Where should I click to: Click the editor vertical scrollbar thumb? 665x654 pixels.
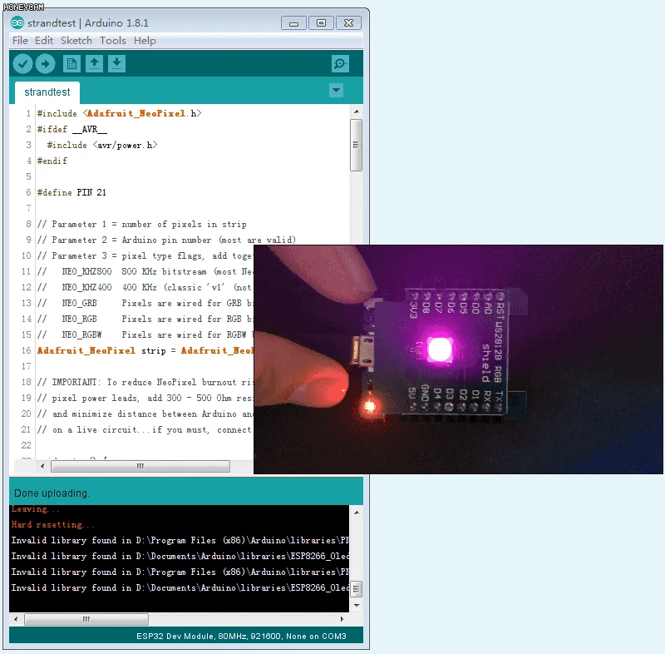[357, 145]
